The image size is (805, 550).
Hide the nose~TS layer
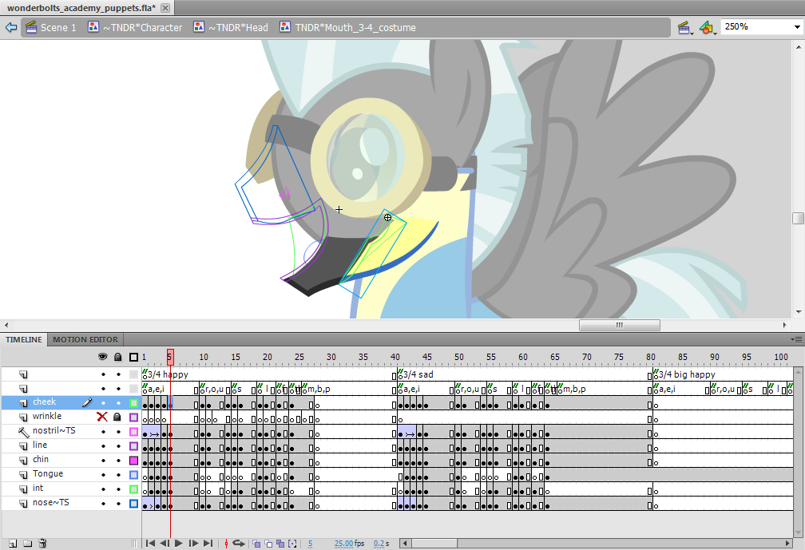point(103,504)
